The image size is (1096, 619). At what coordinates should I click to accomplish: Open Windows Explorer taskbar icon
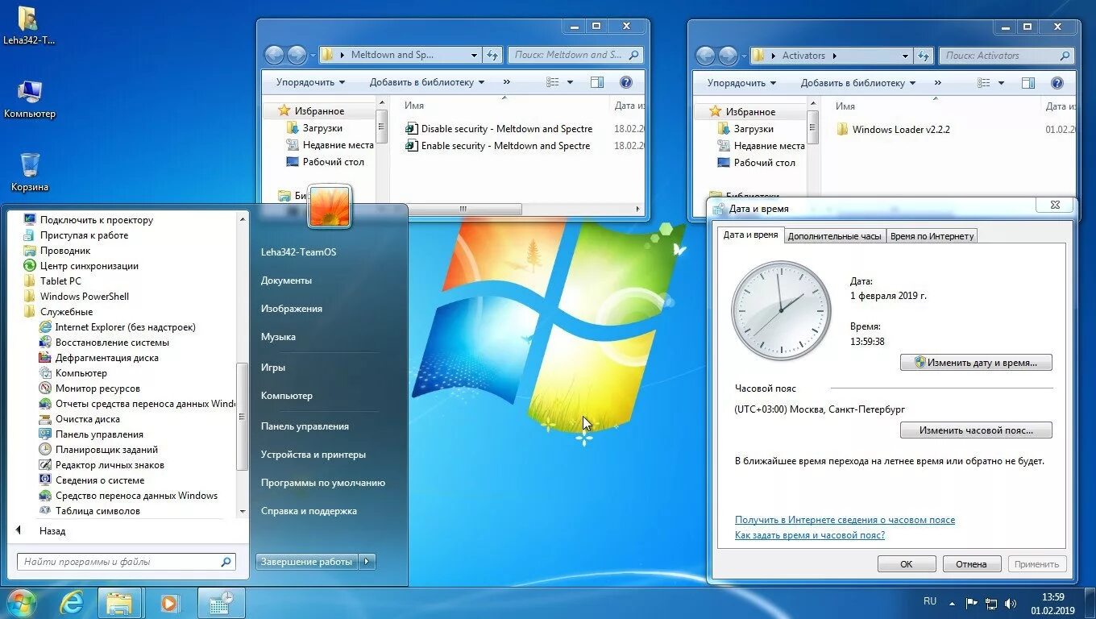coord(119,603)
